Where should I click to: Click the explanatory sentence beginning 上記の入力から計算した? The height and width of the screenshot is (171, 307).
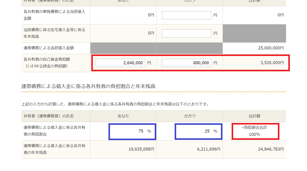coord(116,104)
